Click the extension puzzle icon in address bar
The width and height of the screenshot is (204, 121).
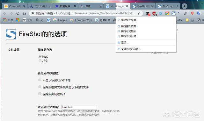click(33, 13)
